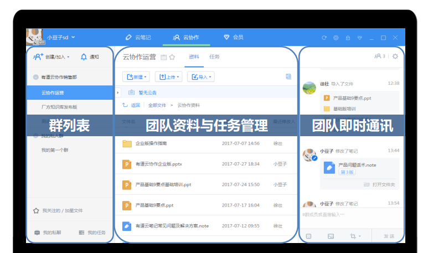Click the 暂无公告 announcement
This screenshot has height=253, width=428.
pos(147,92)
